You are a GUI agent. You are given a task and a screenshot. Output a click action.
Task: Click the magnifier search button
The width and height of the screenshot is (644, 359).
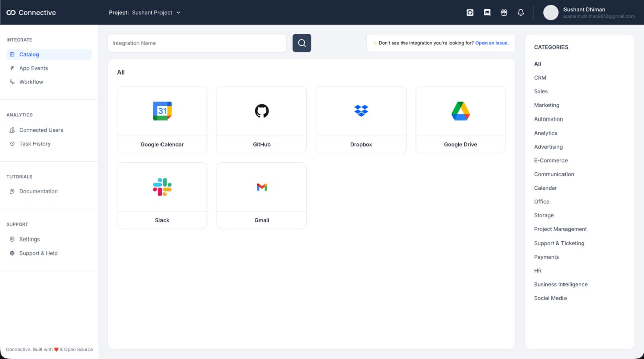pyautogui.click(x=302, y=43)
